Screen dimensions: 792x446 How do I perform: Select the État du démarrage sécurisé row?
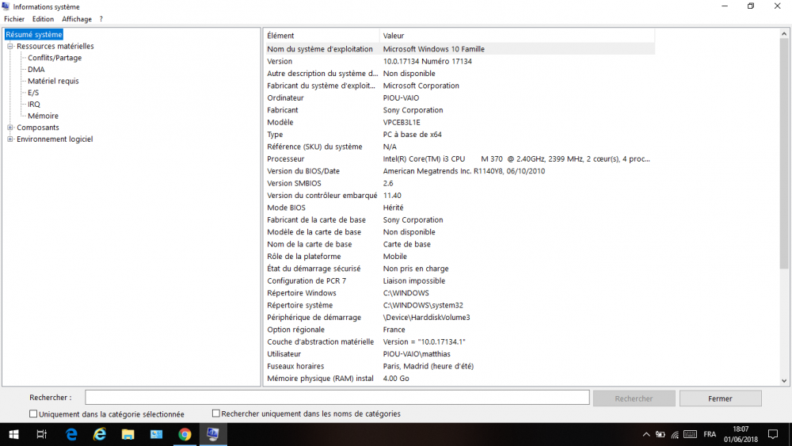459,269
